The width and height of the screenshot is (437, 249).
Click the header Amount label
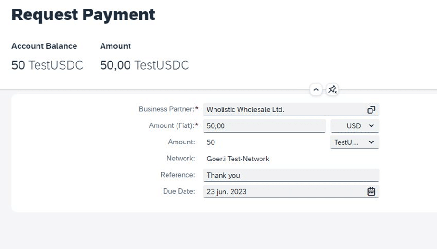115,46
